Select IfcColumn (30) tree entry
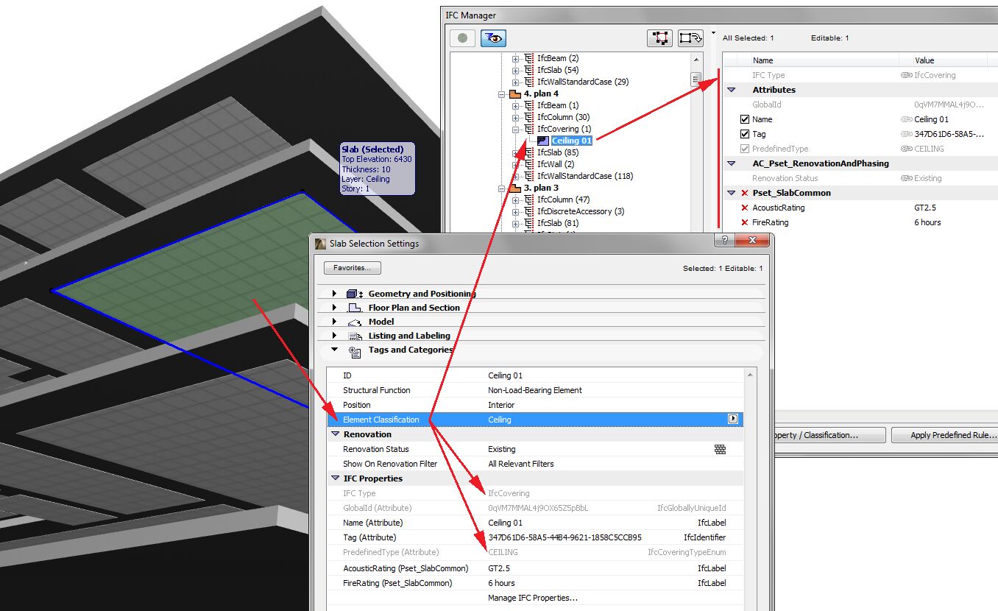Screen dimensions: 998x611 click(x=563, y=117)
